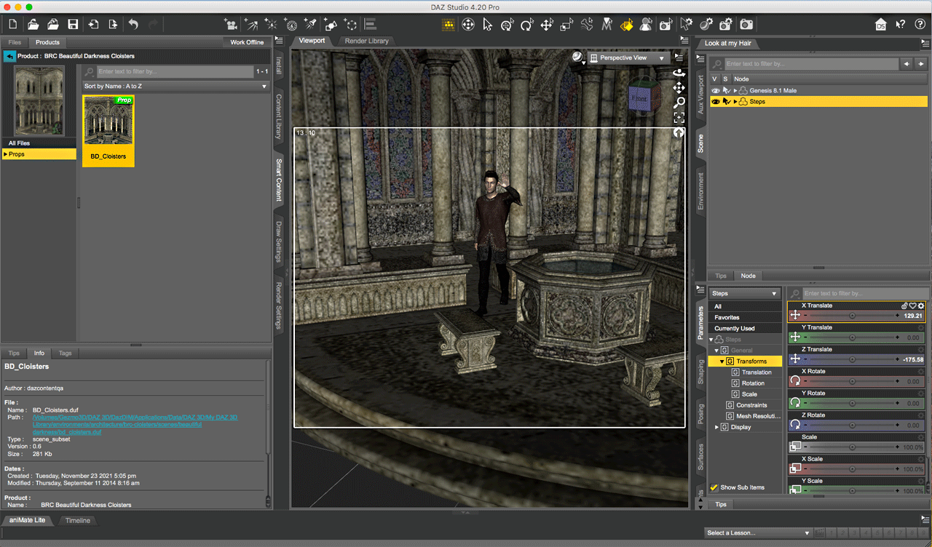Switch to the Render Library tab
The width and height of the screenshot is (932, 547).
(366, 41)
